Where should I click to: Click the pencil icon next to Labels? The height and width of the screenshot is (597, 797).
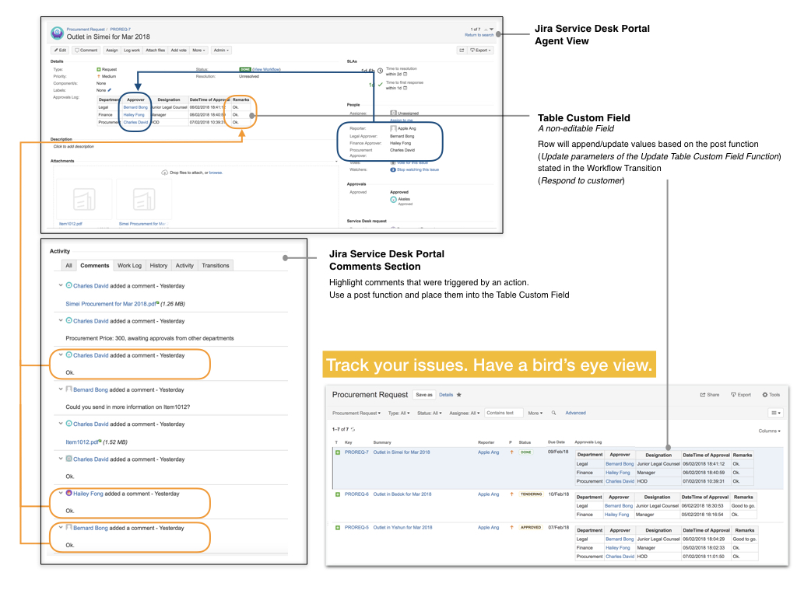tap(109, 90)
